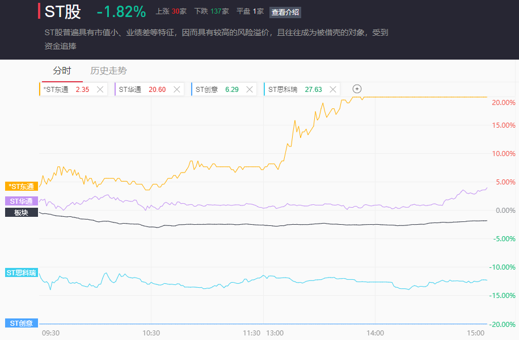The width and height of the screenshot is (519, 340).
Task: Add a stock with the plus icon
Action: pyautogui.click(x=357, y=89)
